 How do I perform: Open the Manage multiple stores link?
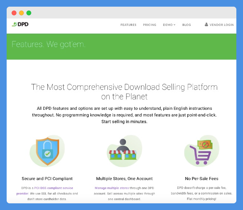pos(112,188)
